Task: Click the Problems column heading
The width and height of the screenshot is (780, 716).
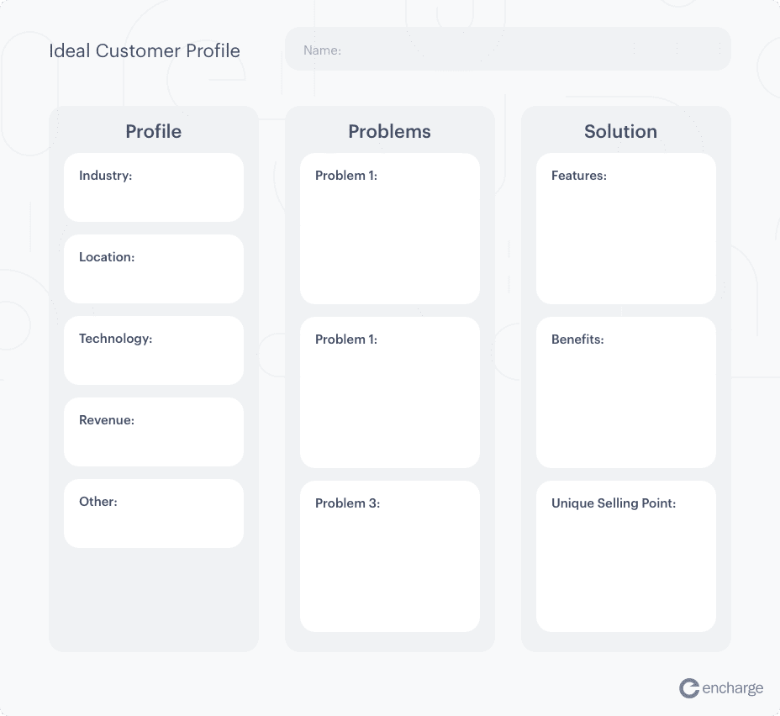Action: coord(389,131)
